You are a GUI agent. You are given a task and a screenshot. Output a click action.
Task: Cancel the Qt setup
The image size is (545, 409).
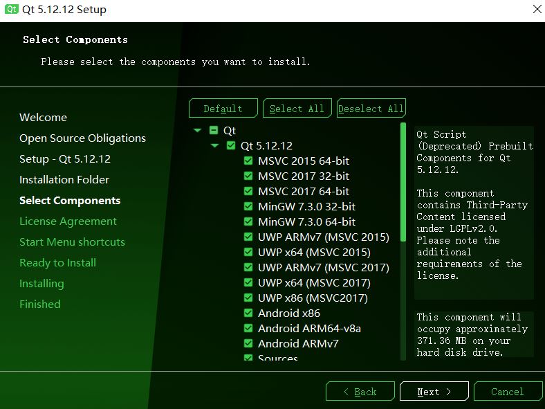(x=508, y=392)
